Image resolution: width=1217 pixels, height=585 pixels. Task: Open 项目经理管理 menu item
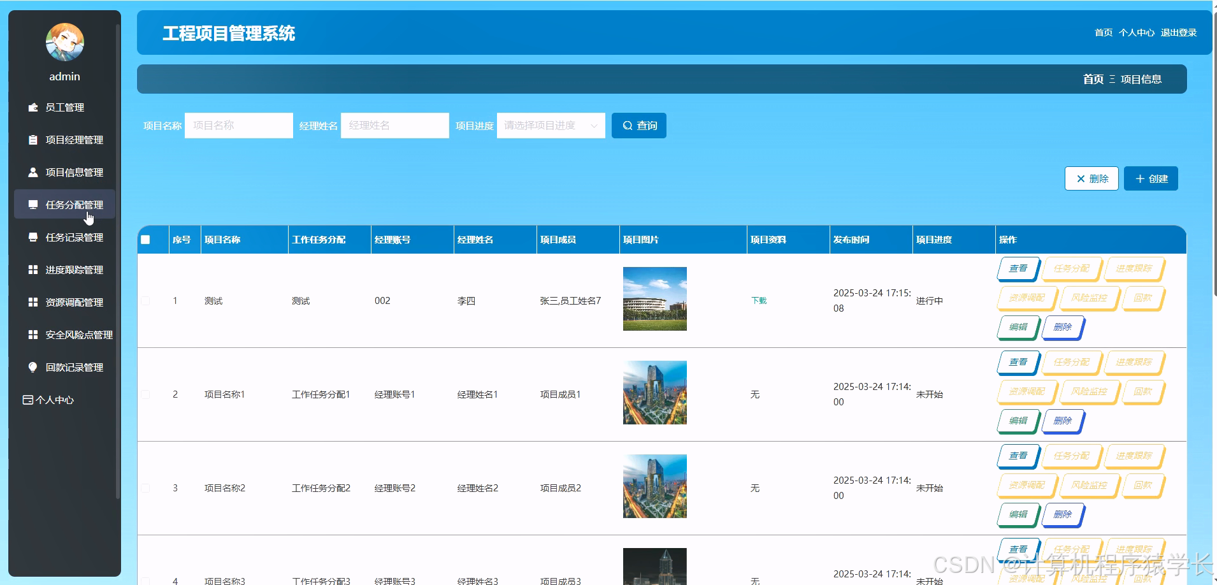pyautogui.click(x=64, y=140)
